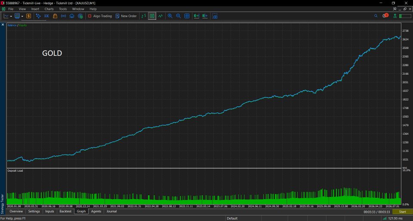Open the Help menu
Screen dimensions: 413x221
pos(93,9)
